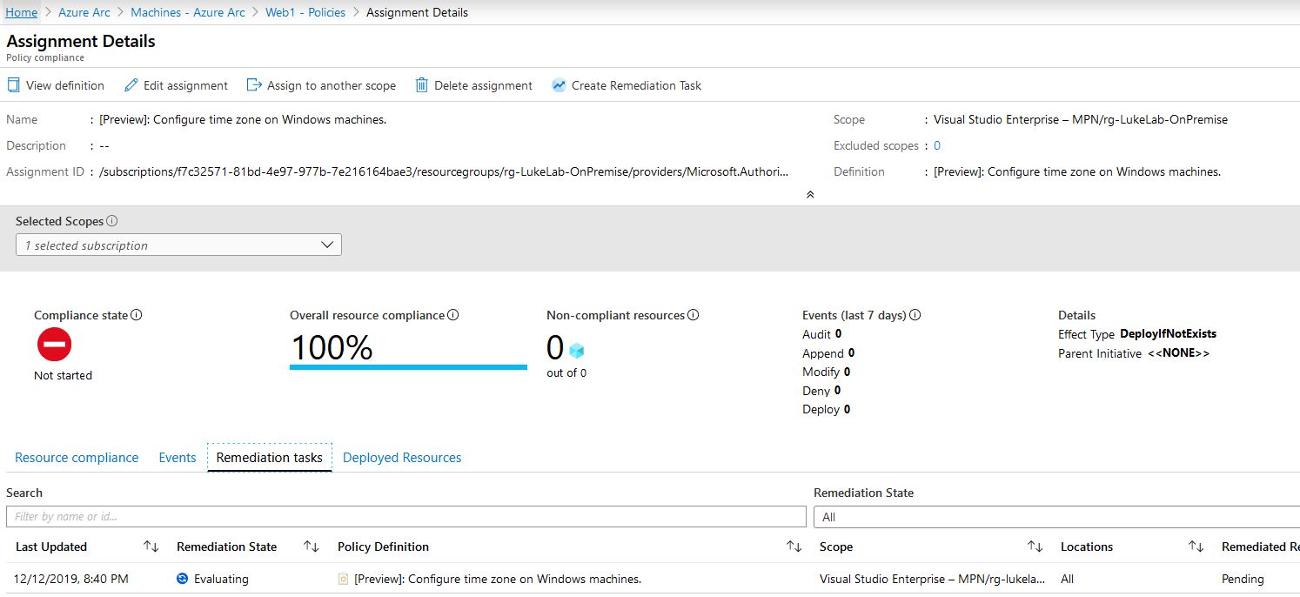Image resolution: width=1300 pixels, height=597 pixels.
Task: Click the Edit assignment pencil icon
Action: (x=131, y=85)
